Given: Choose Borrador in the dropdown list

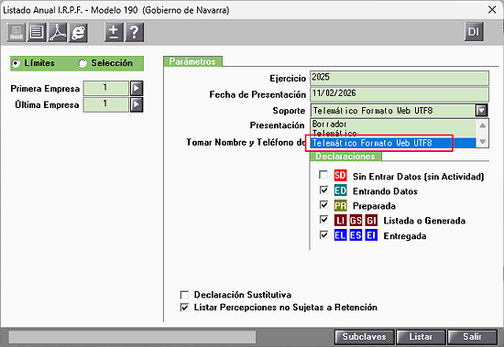Looking at the screenshot, I should click(393, 124).
